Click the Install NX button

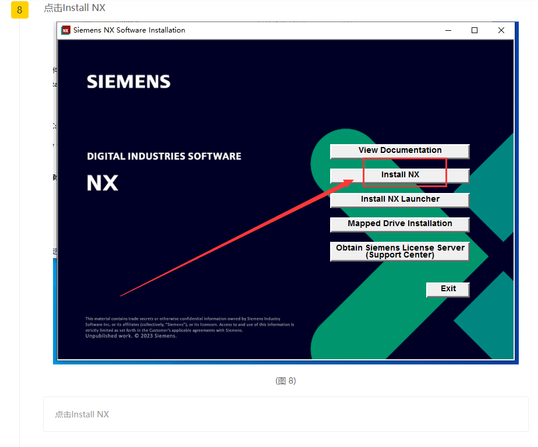pos(400,176)
